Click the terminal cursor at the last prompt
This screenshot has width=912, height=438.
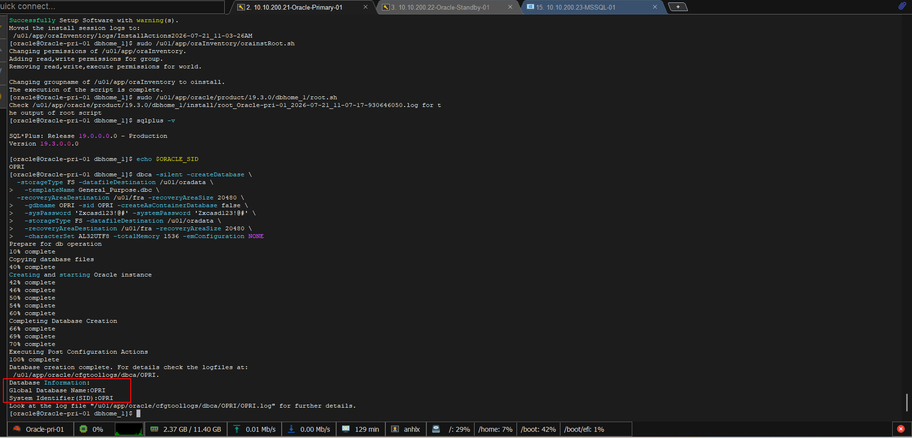pyautogui.click(x=138, y=413)
